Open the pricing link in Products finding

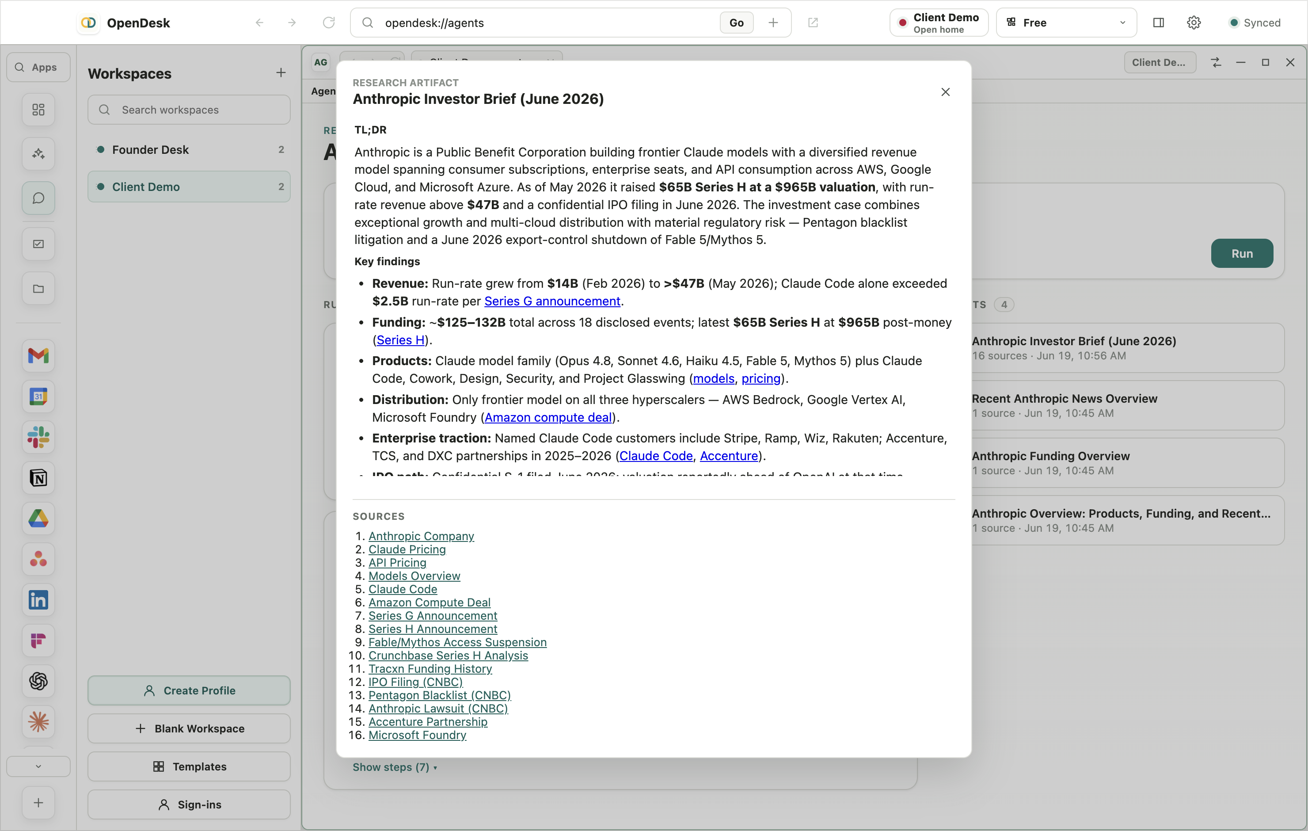coord(761,379)
